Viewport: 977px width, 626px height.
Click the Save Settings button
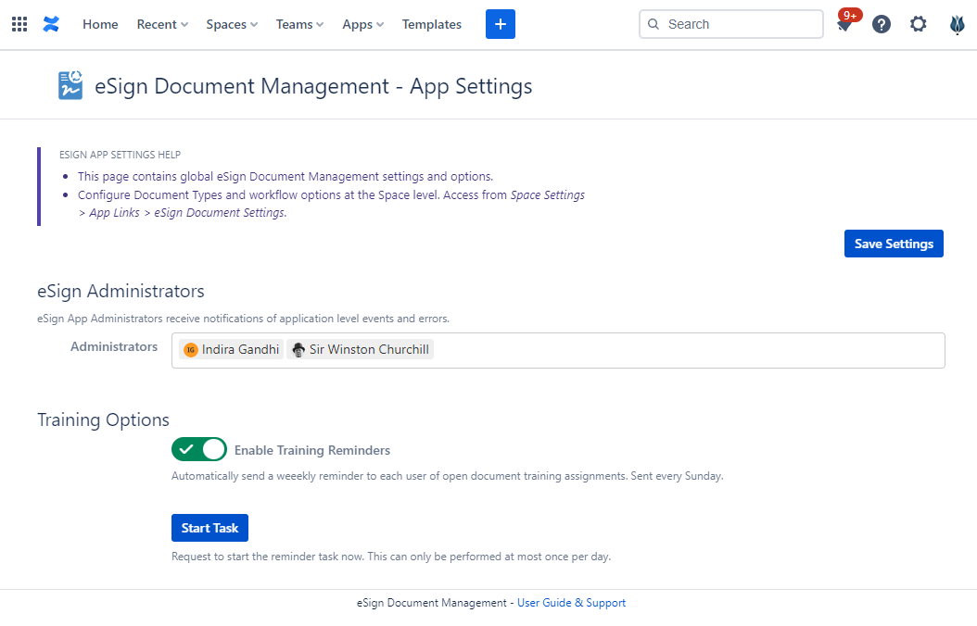894,244
